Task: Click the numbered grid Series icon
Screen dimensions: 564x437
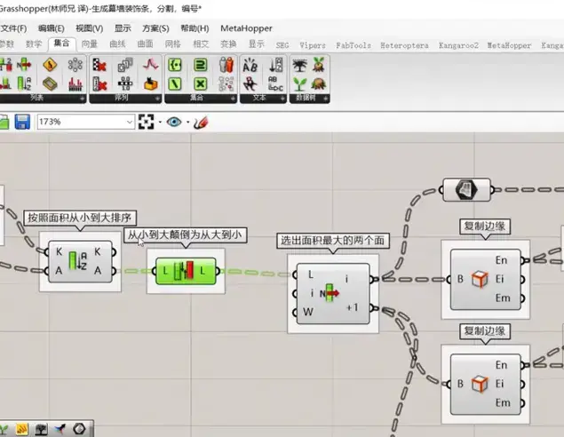Action: [x=125, y=83]
